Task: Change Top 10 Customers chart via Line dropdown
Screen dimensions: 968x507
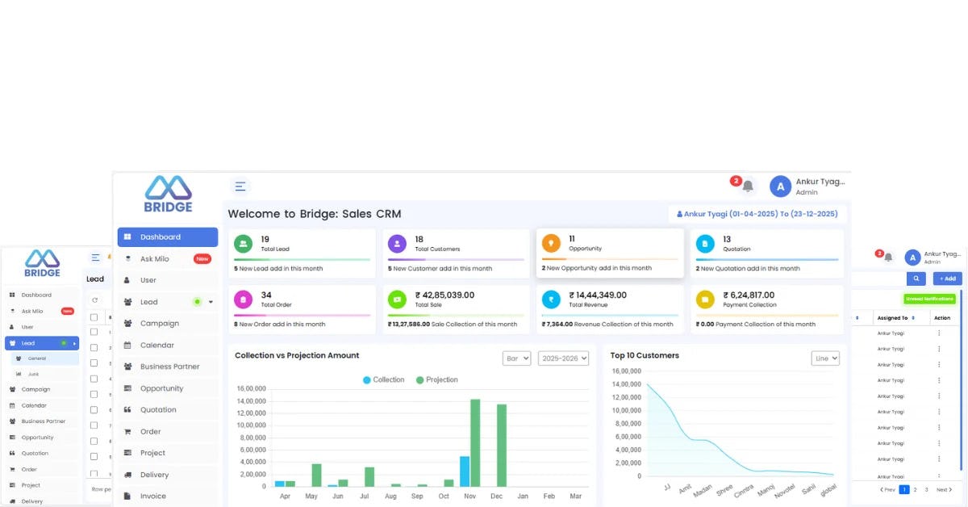Action: [824, 358]
